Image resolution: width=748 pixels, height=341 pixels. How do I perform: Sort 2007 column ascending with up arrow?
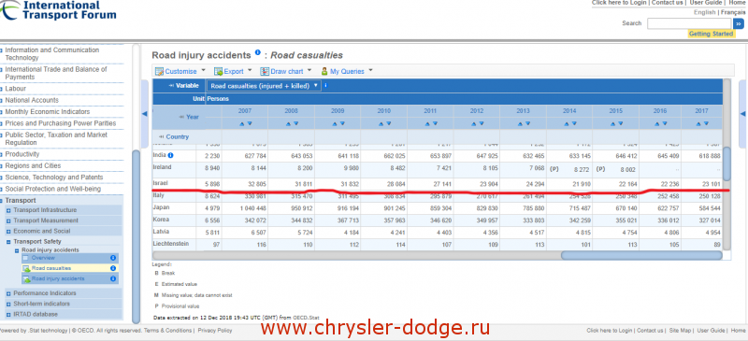point(242,123)
